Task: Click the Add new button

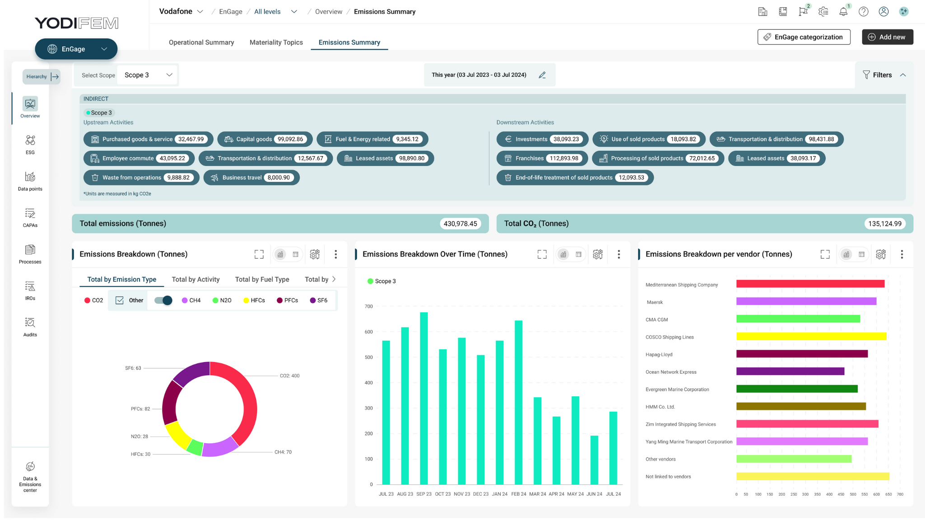Action: coord(888,37)
